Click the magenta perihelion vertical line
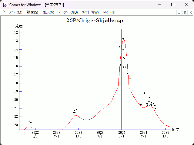The height and width of the screenshot is (145, 194). (121, 79)
